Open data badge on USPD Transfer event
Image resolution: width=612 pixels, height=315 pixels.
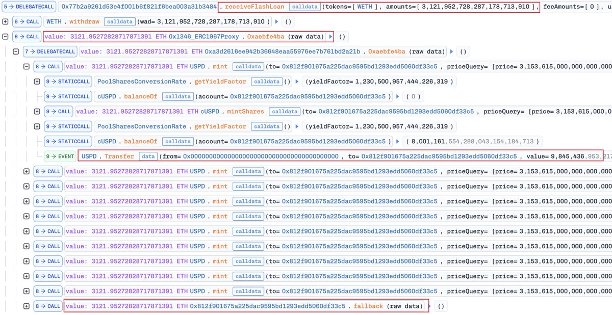click(147, 156)
